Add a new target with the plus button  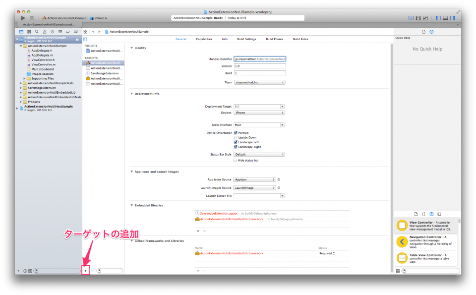coord(86,271)
